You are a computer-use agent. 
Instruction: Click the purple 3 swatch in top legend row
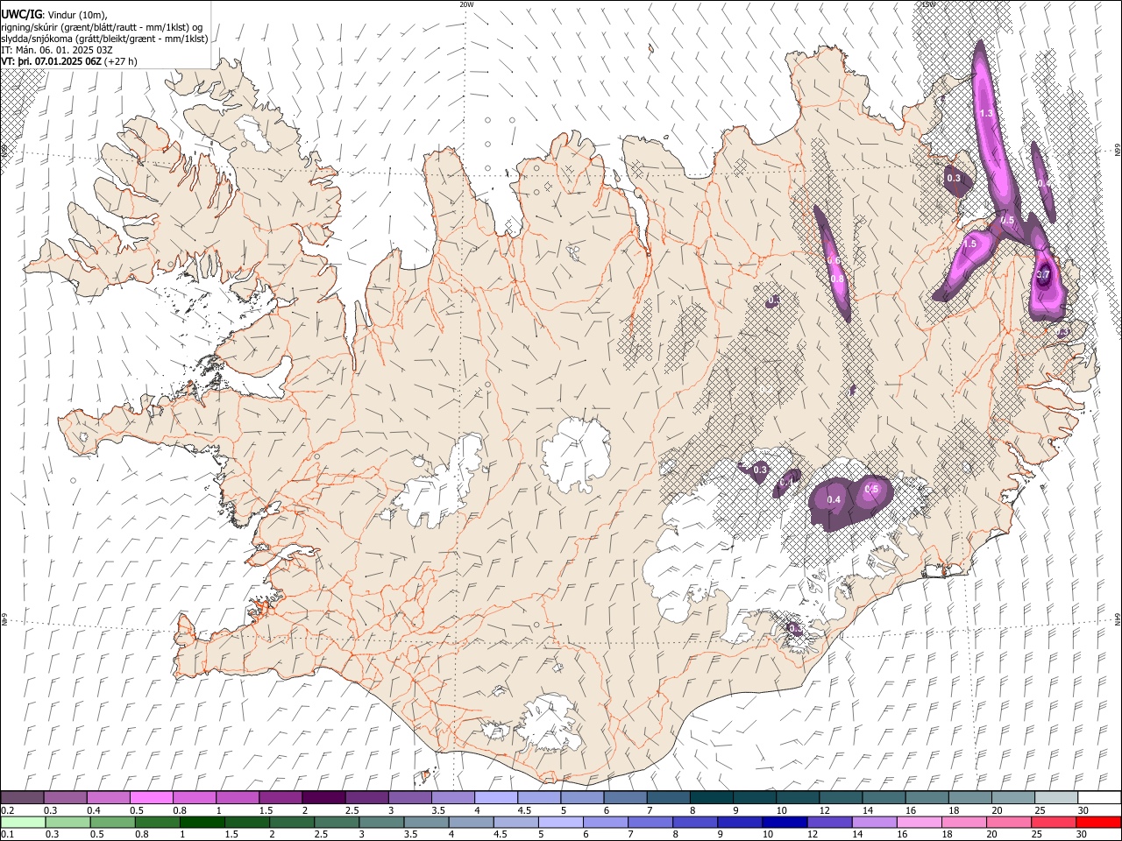click(409, 797)
